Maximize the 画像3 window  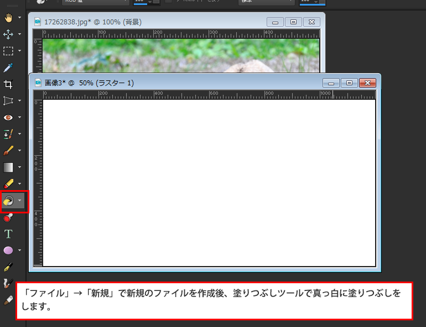point(349,83)
